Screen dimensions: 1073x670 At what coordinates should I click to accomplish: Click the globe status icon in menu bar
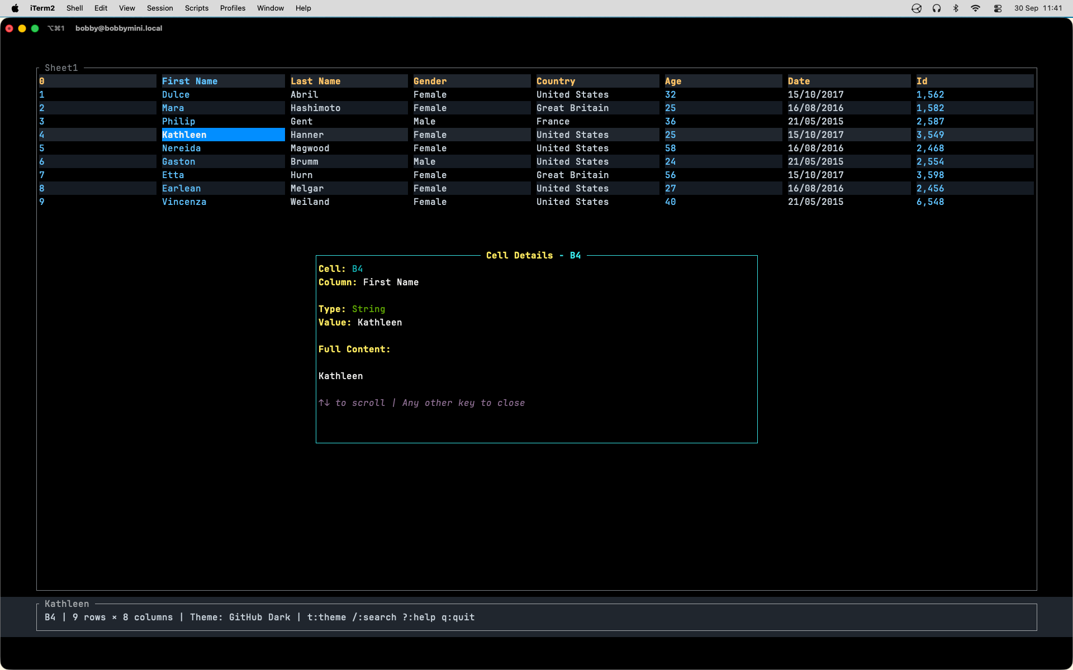917,8
